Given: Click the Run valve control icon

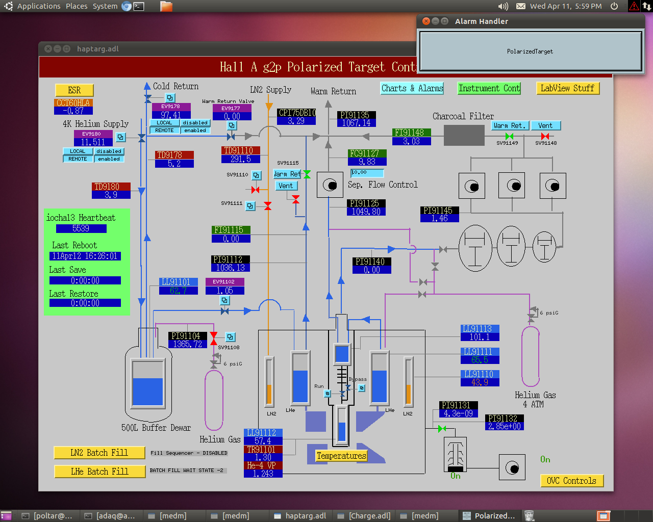Looking at the screenshot, I should pyautogui.click(x=328, y=394).
